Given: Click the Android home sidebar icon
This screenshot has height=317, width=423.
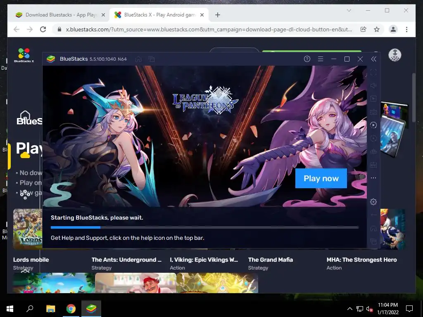Looking at the screenshot, I should click(x=373, y=229).
